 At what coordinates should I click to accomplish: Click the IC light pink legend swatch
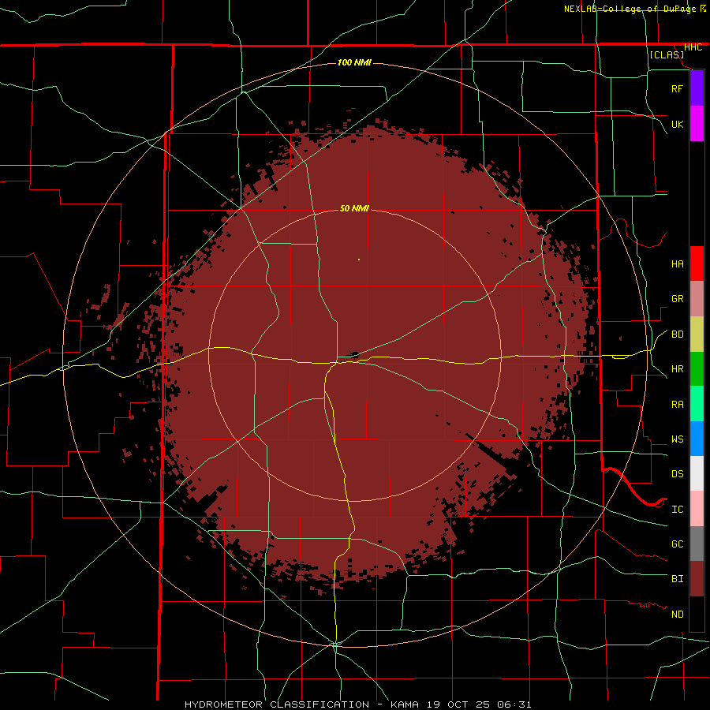(x=697, y=509)
